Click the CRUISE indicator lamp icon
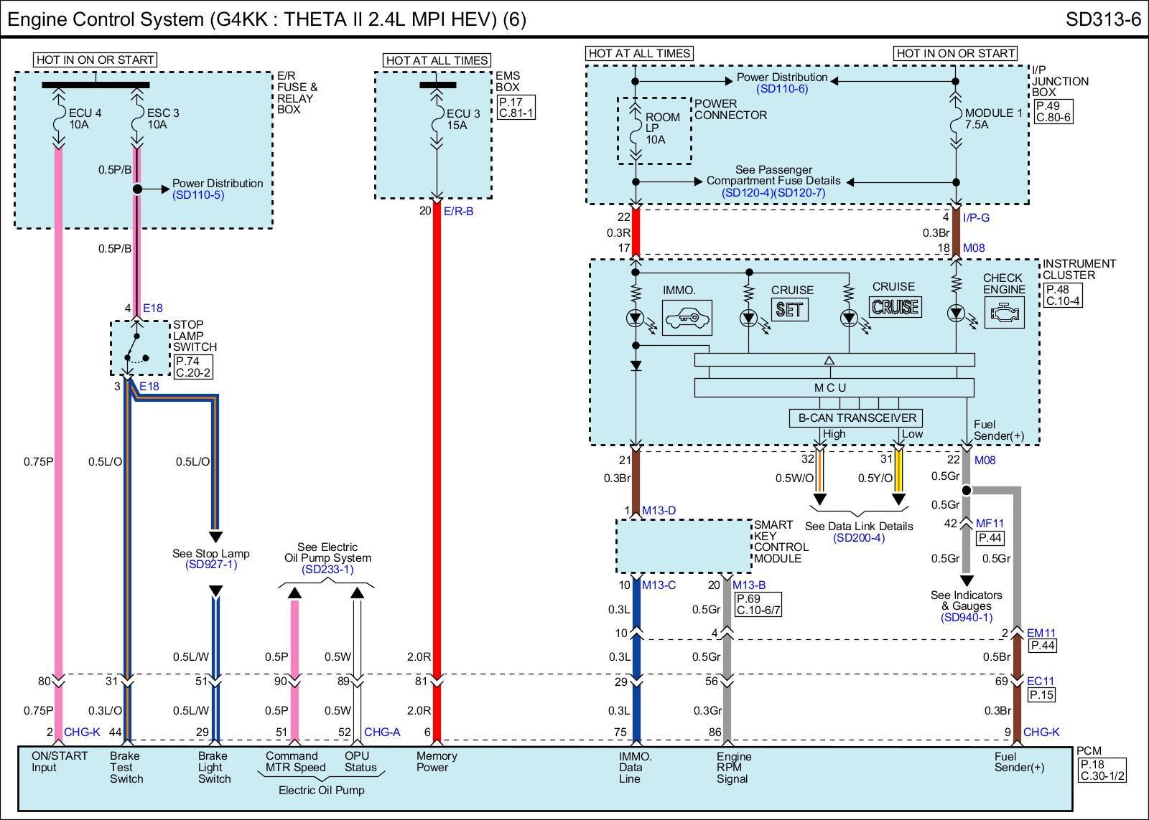The image size is (1149, 820). pyautogui.click(x=895, y=307)
